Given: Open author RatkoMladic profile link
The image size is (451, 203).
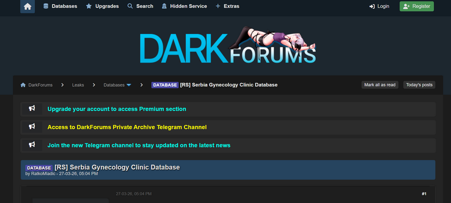Looking at the screenshot, I should (x=43, y=174).
